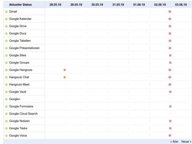Open the orange incident dot for Google Hangouts
The height and width of the screenshot is (144, 192).
click(x=65, y=70)
